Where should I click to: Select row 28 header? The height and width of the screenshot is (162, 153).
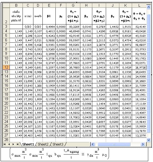coord(6,140)
